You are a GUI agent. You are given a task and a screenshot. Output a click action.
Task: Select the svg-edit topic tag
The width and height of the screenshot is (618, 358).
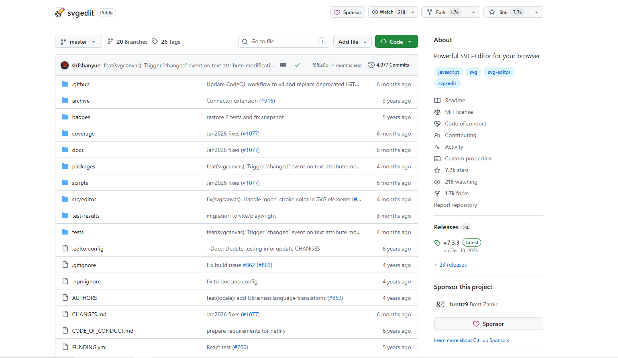(447, 83)
